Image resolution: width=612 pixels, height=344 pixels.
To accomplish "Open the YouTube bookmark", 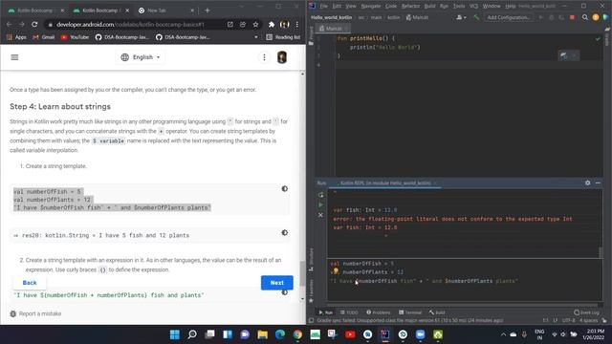I will click(75, 37).
